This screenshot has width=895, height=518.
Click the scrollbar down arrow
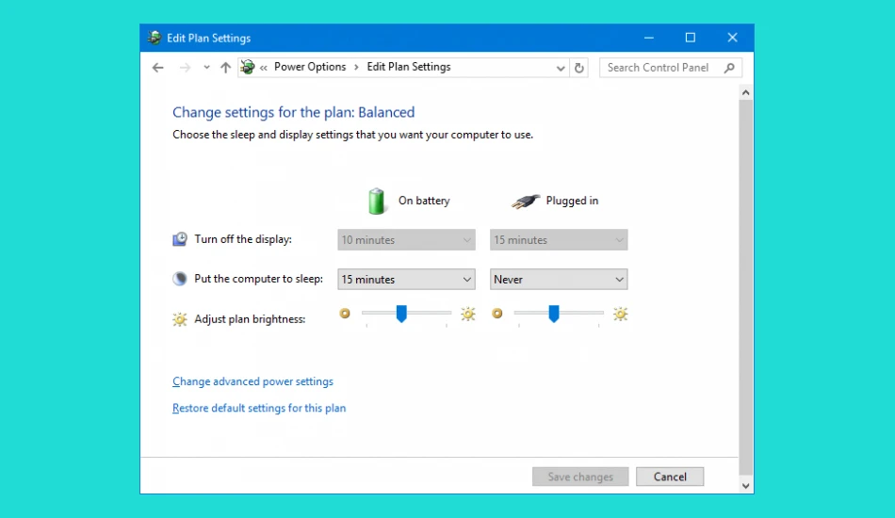(745, 486)
